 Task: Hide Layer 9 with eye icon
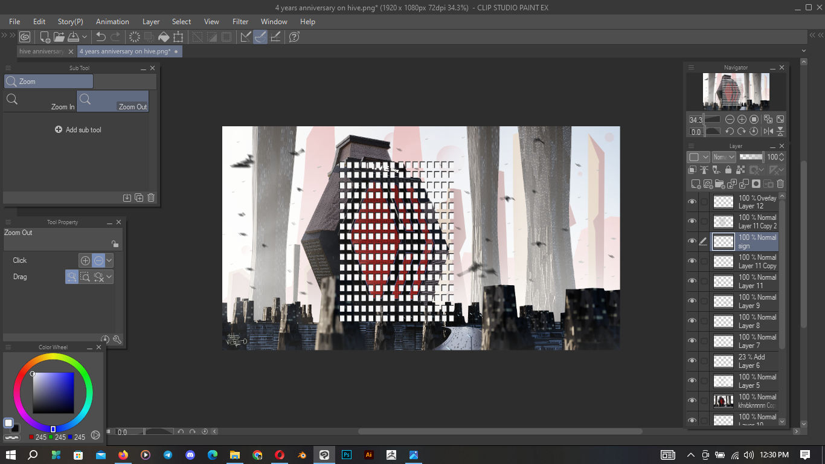[692, 301]
